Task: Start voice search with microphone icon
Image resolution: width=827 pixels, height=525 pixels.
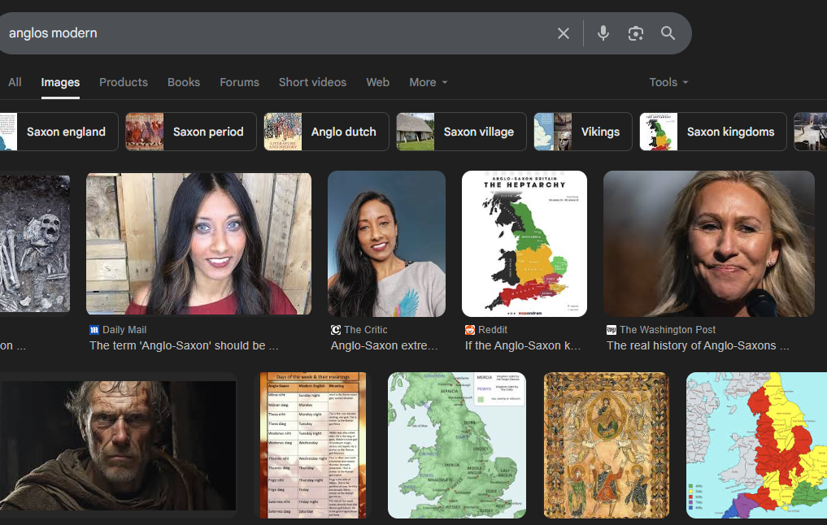Action: 603,33
